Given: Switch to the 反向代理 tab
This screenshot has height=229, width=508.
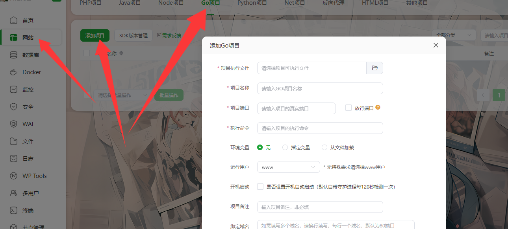Looking at the screenshot, I should tap(334, 3).
